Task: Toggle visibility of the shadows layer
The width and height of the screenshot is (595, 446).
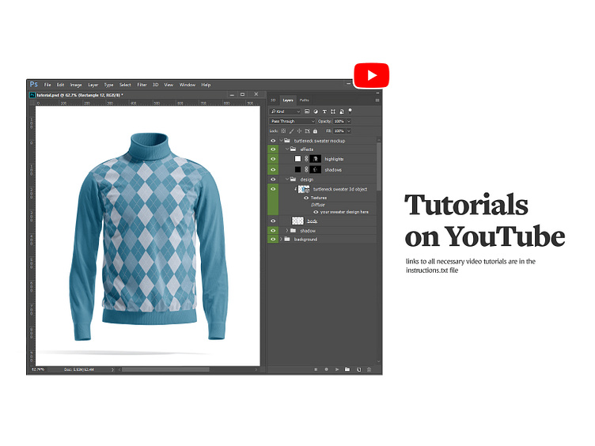Action: [x=273, y=169]
